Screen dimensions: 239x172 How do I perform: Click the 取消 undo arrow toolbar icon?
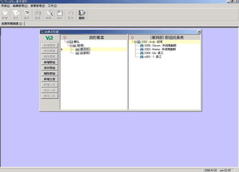tap(71, 15)
